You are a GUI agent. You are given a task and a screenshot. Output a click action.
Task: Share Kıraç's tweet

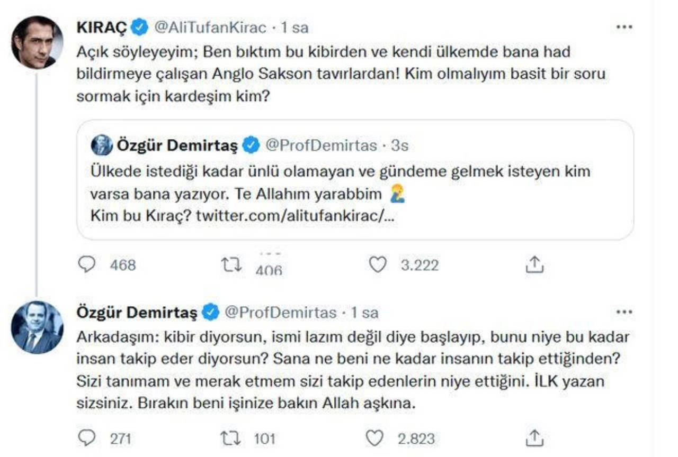tap(534, 264)
